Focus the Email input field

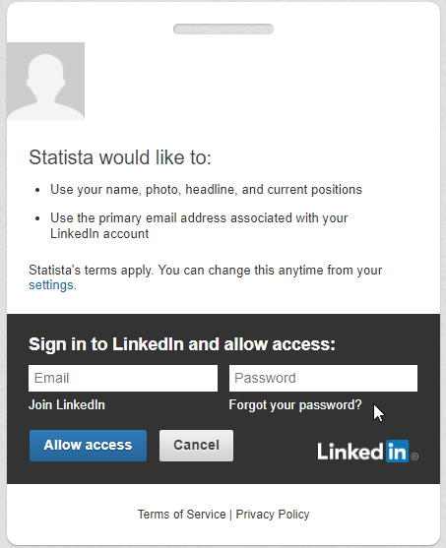[123, 378]
